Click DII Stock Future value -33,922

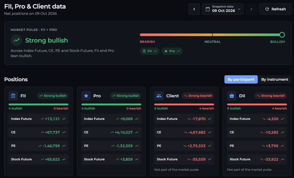click(271, 159)
